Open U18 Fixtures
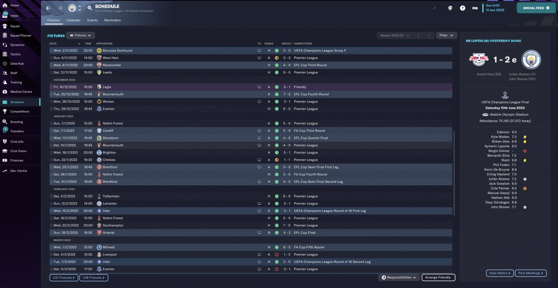Image resolution: width=558 pixels, height=288 pixels. tap(94, 278)
